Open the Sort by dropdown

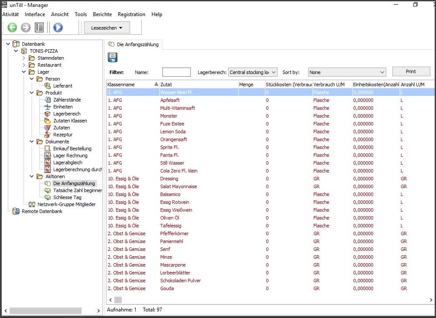click(347, 72)
